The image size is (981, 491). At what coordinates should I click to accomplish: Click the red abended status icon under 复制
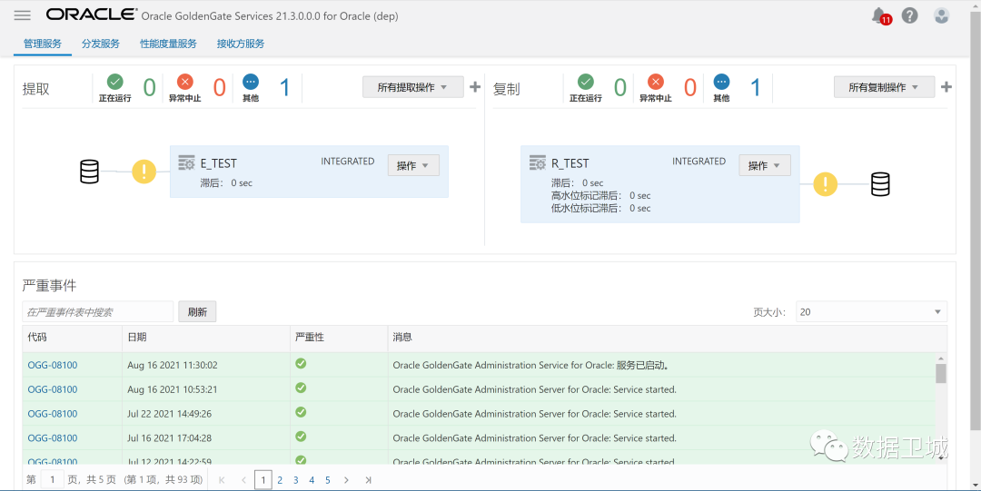655,82
